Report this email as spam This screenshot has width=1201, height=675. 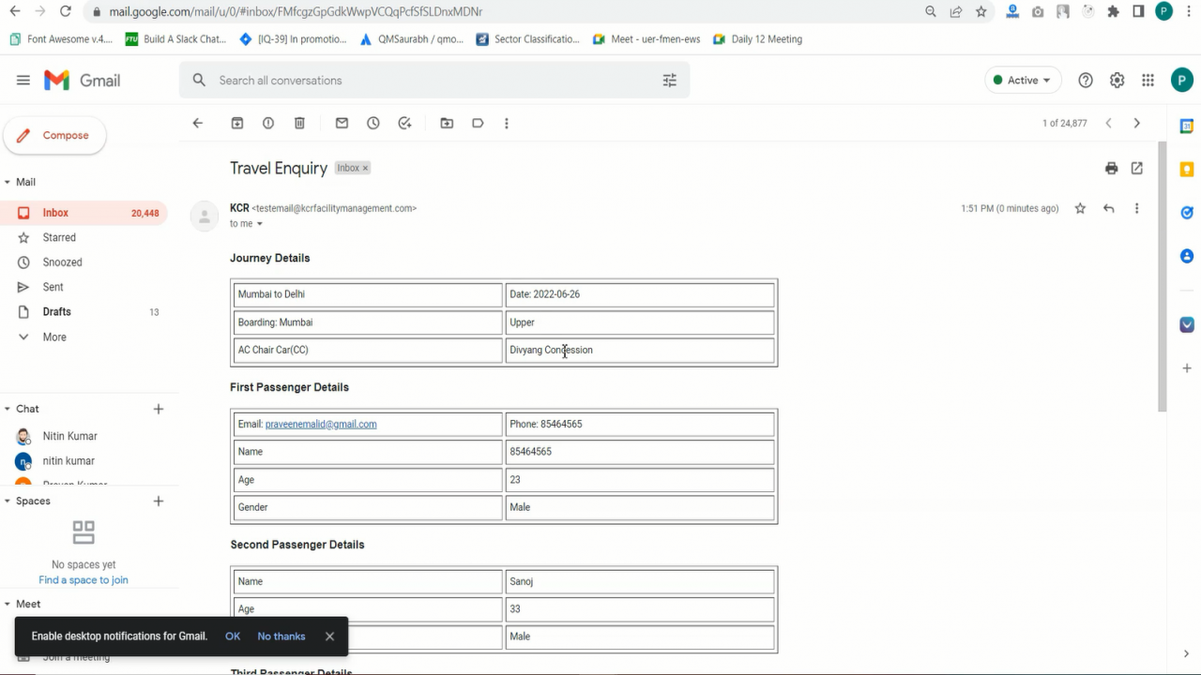[x=268, y=123]
